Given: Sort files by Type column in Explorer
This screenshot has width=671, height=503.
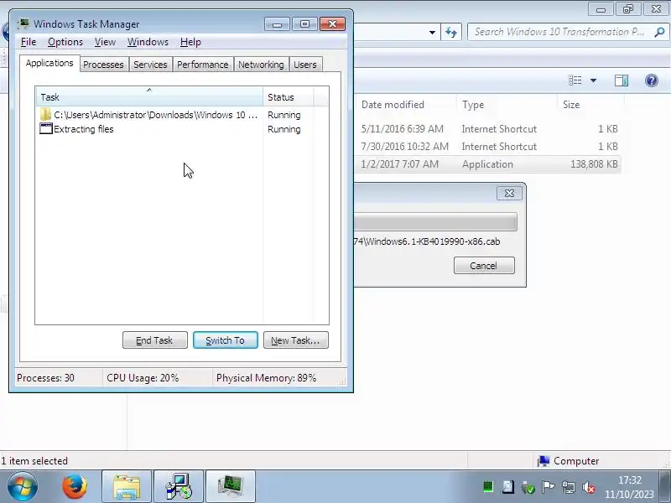Looking at the screenshot, I should point(507,105).
